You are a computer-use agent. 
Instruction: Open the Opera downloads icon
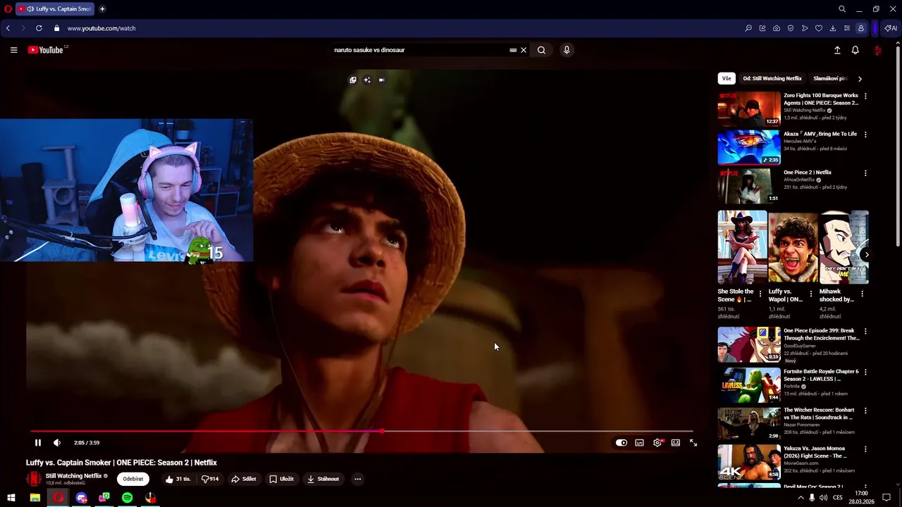pos(832,28)
